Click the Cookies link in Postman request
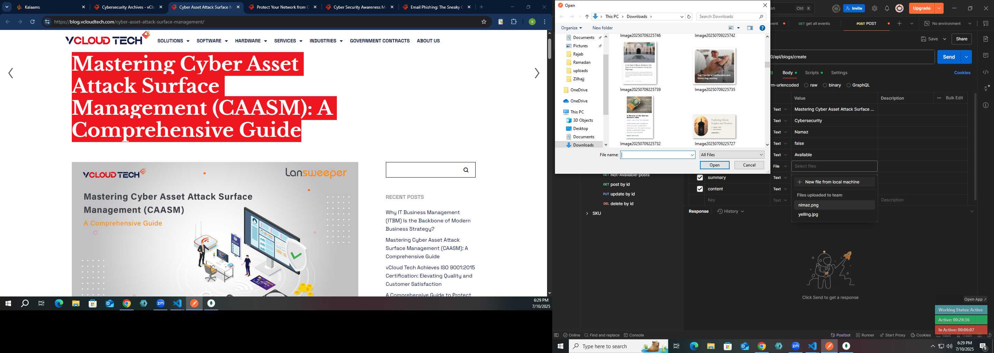The height and width of the screenshot is (353, 994). point(962,73)
